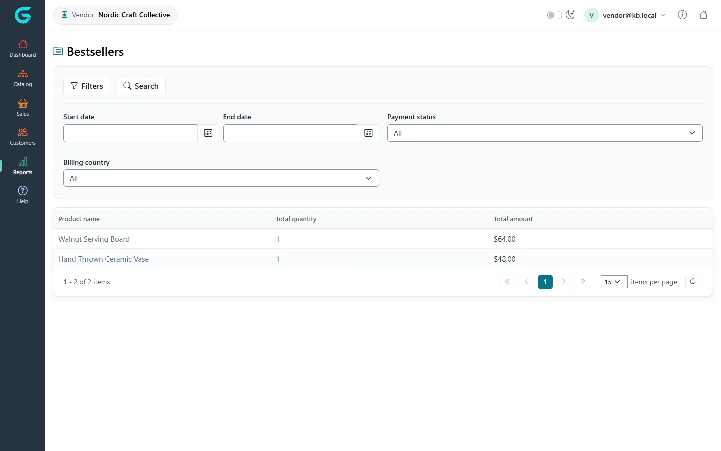Click the home icon in the top right corner
This screenshot has height=451, width=721.
(x=703, y=15)
